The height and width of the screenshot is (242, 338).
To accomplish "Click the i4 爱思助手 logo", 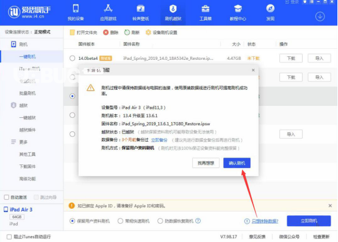I will coord(29,12).
